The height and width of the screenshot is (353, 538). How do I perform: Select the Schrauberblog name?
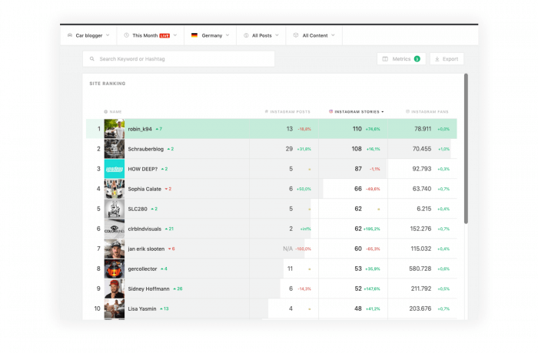click(145, 149)
